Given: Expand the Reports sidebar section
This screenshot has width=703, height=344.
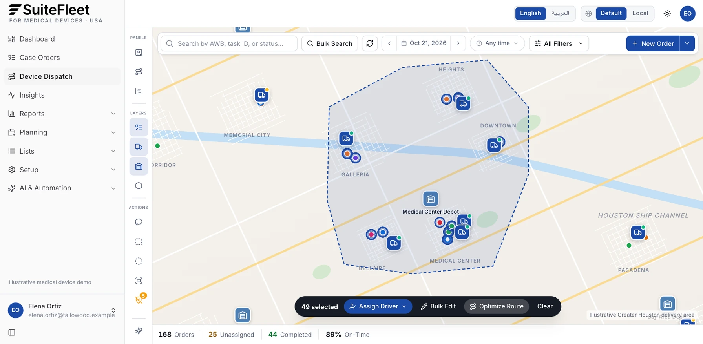Looking at the screenshot, I should [62, 114].
